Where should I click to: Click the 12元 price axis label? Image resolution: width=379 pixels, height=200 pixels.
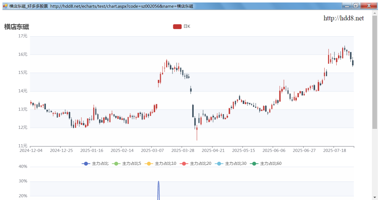click(x=23, y=127)
